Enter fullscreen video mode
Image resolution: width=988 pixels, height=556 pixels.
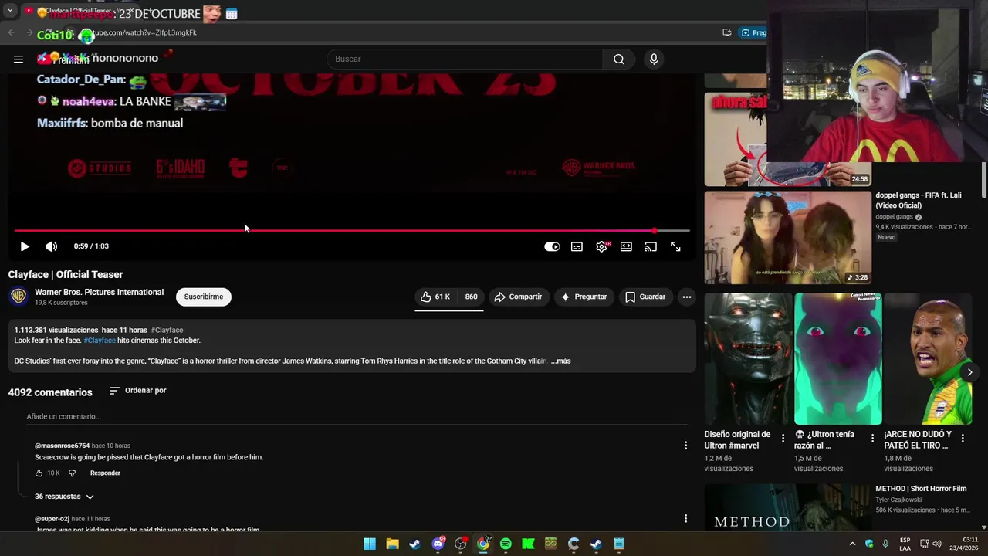[675, 246]
